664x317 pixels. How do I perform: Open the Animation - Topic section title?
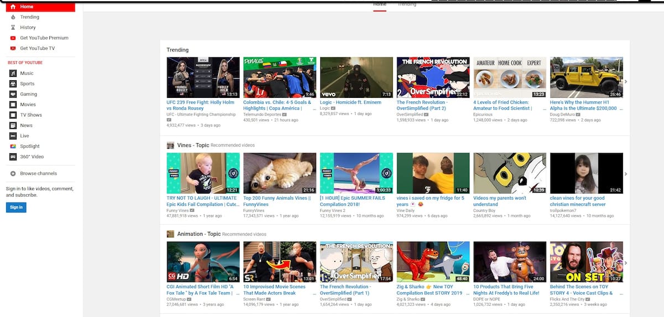click(199, 234)
